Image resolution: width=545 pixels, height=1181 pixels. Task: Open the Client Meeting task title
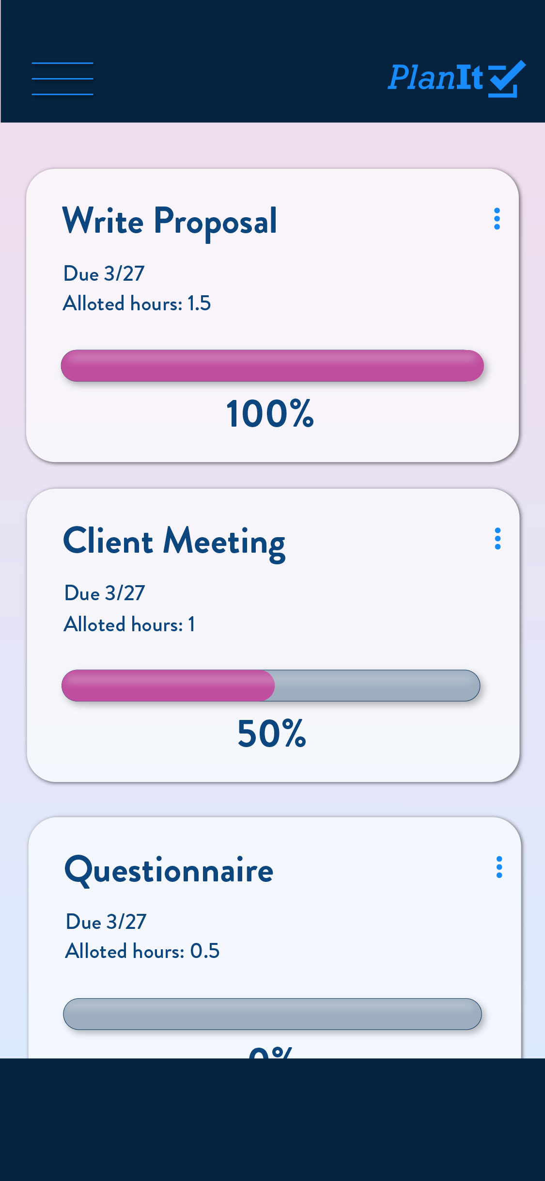174,542
